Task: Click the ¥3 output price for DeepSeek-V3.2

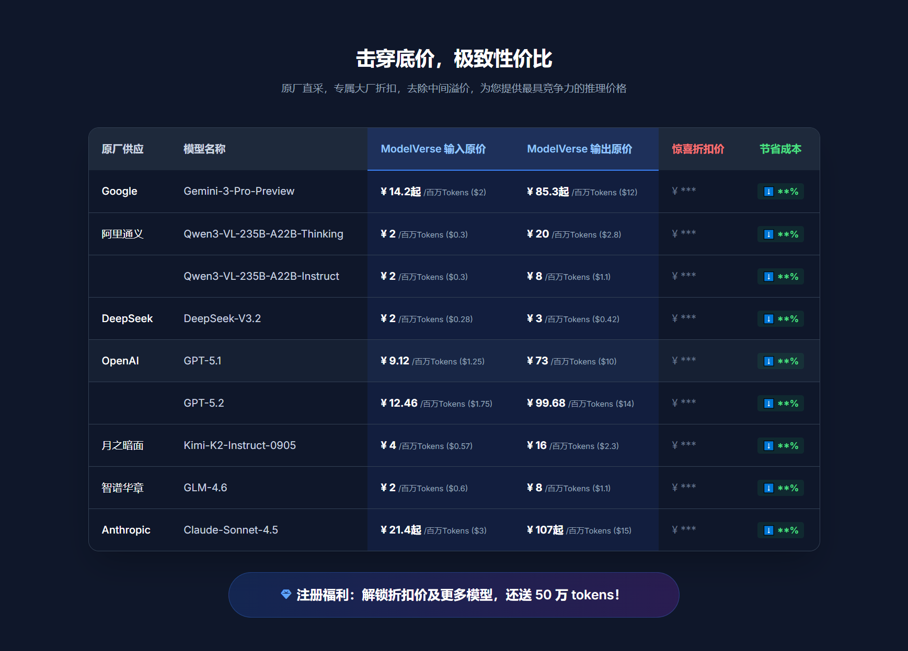Action: click(x=535, y=318)
